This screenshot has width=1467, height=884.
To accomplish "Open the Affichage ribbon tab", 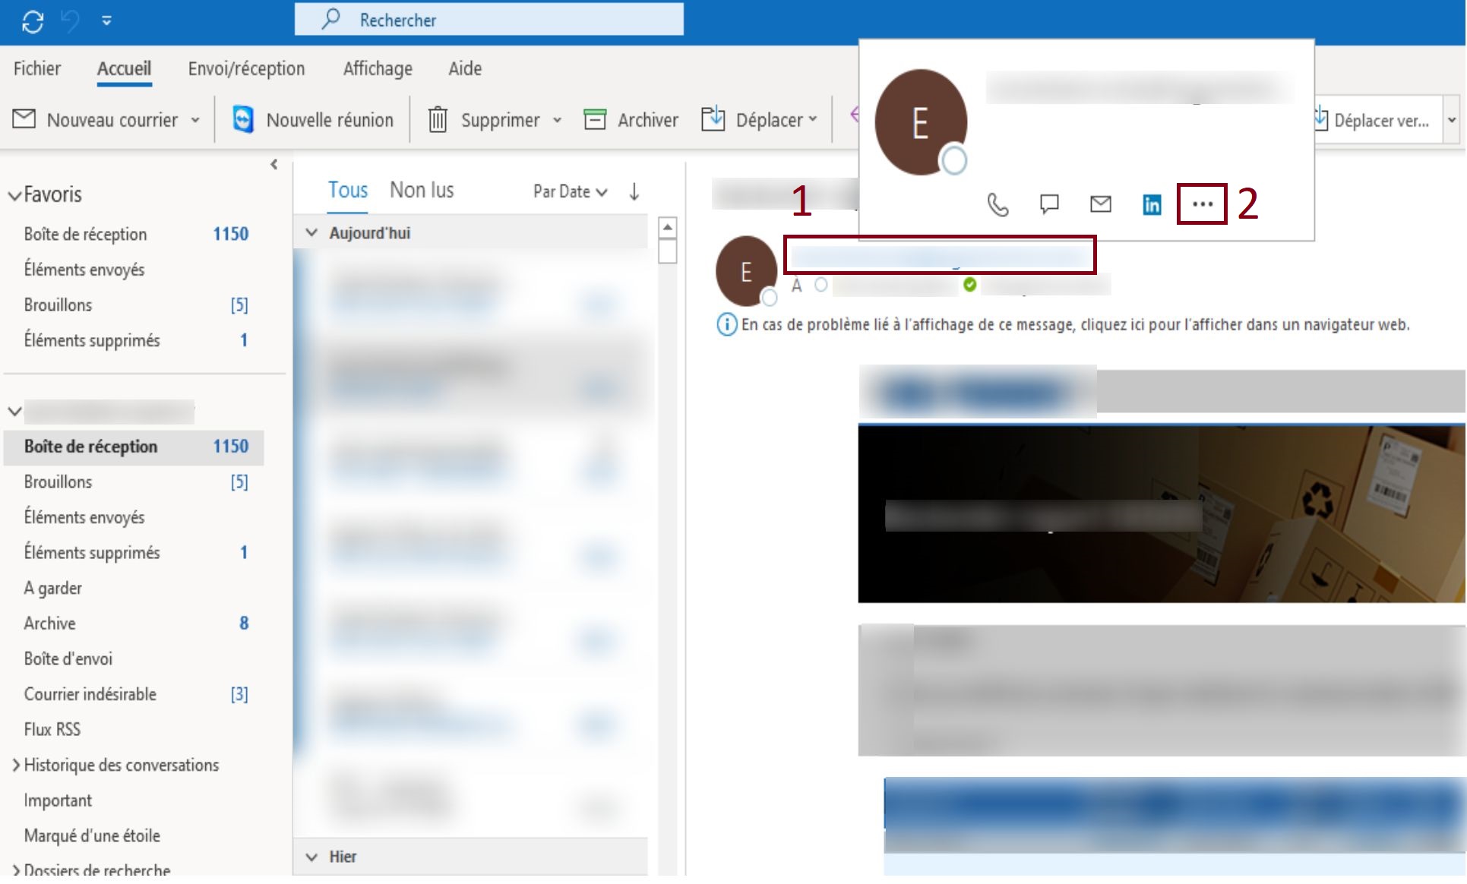I will click(x=378, y=68).
